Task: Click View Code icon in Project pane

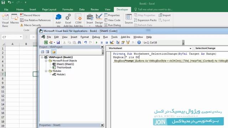Action: click(42, 52)
